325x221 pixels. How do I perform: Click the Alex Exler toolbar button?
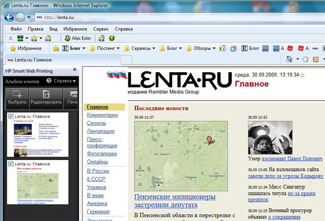point(77,38)
